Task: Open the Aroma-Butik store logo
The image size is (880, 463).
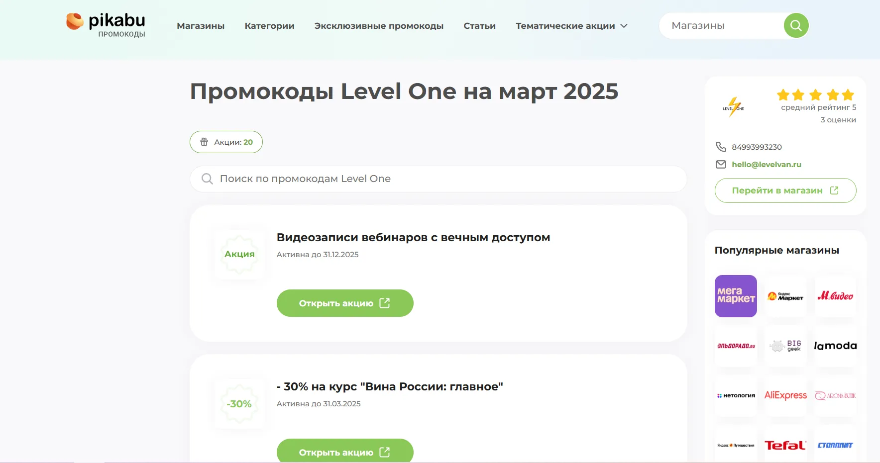Action: tap(835, 395)
